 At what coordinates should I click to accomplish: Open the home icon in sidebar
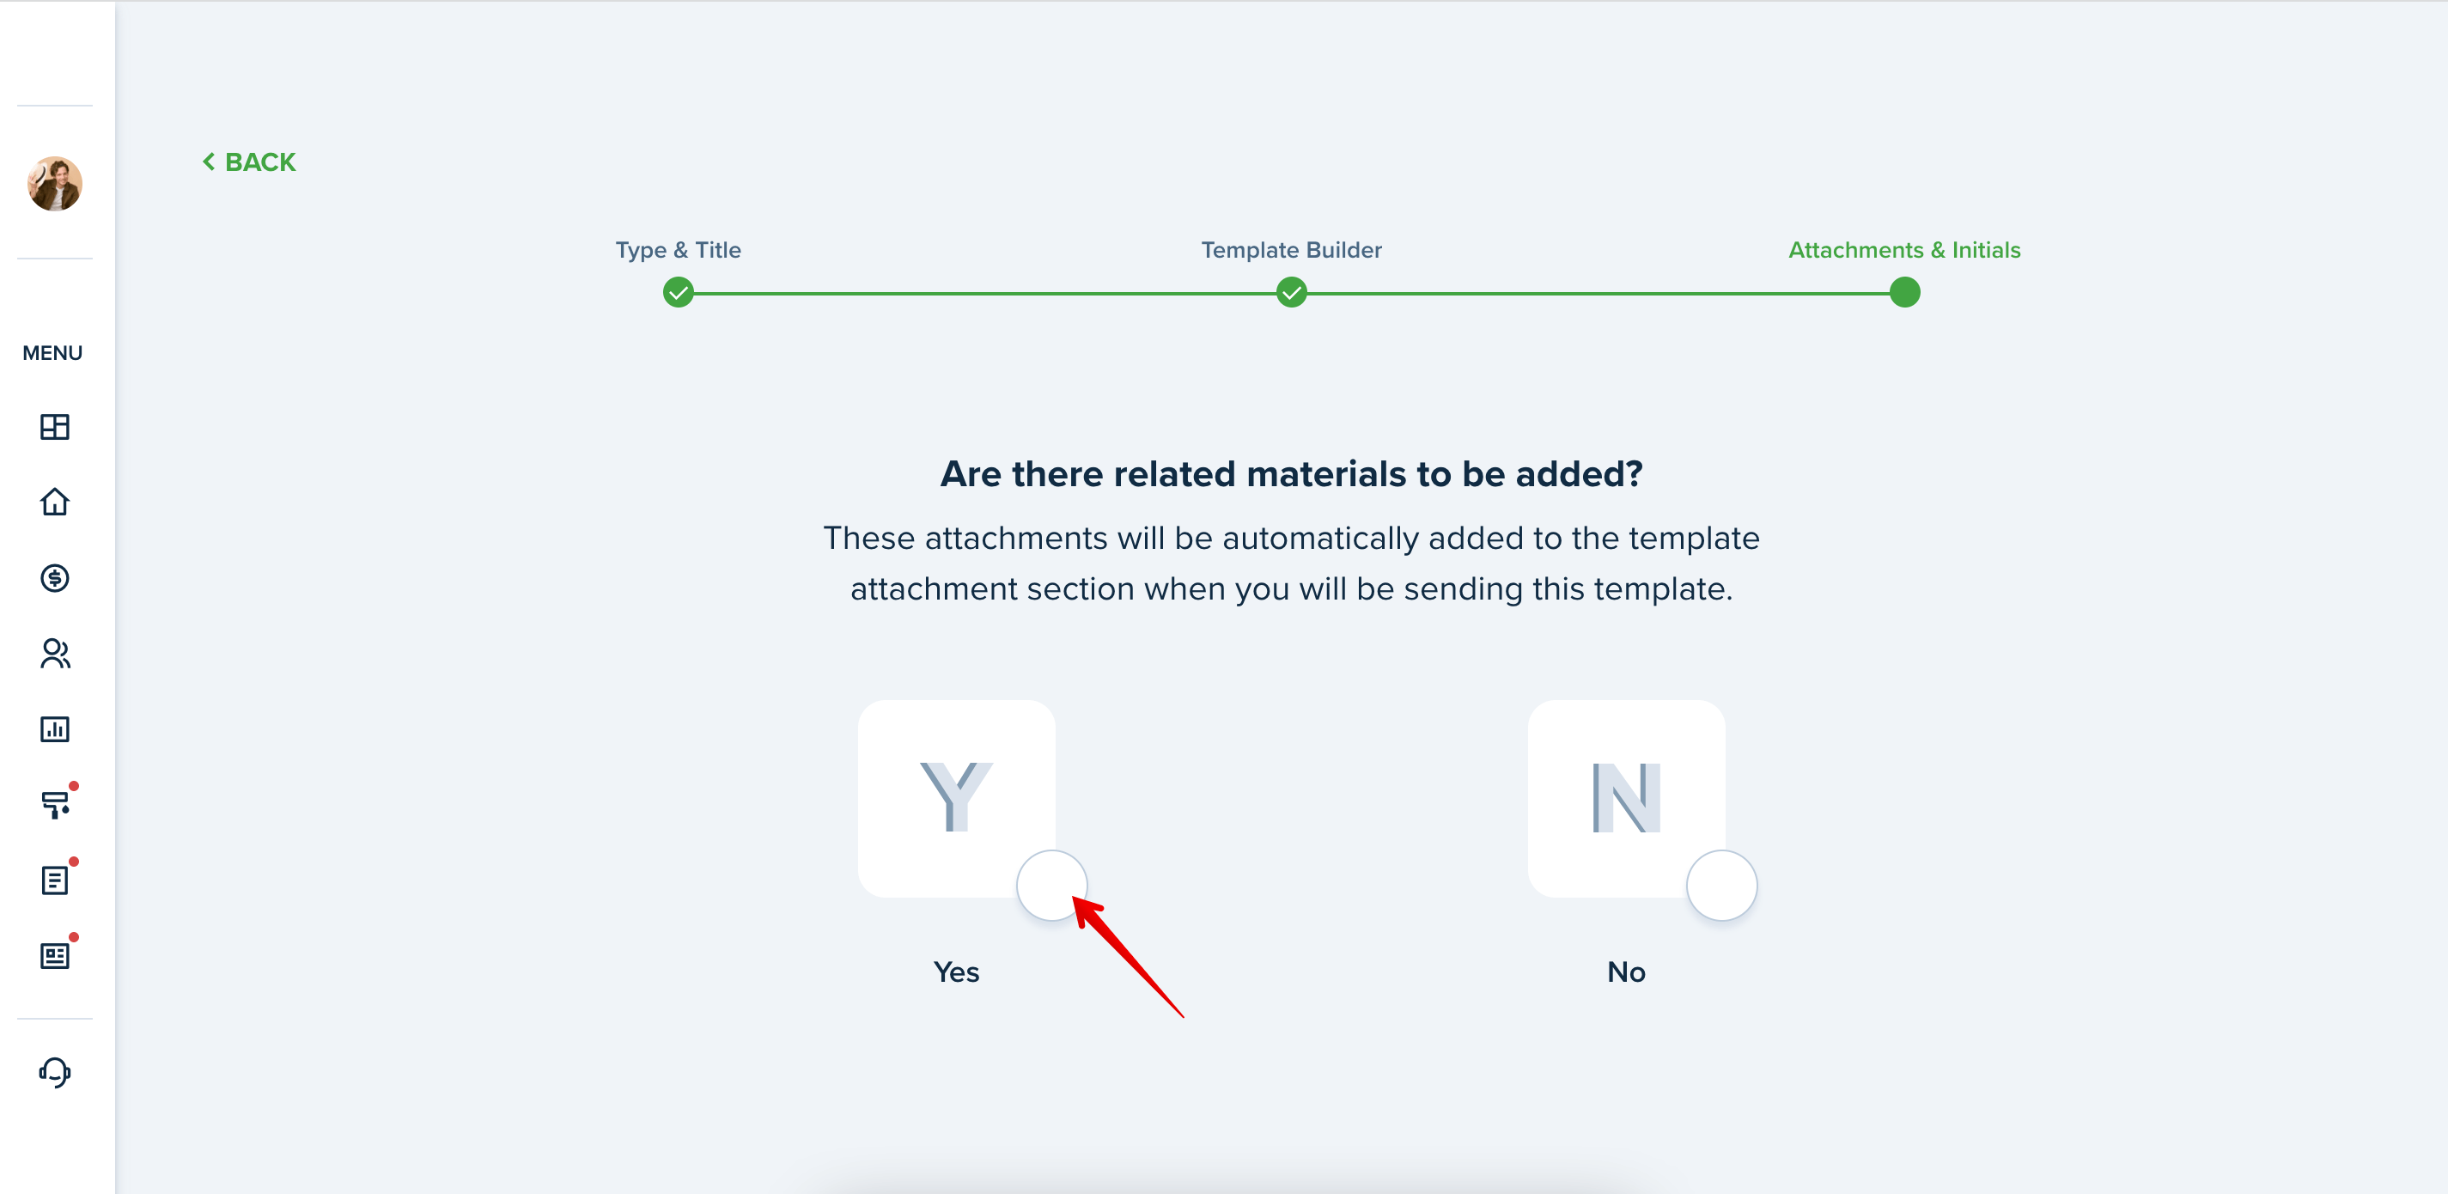pyautogui.click(x=55, y=502)
